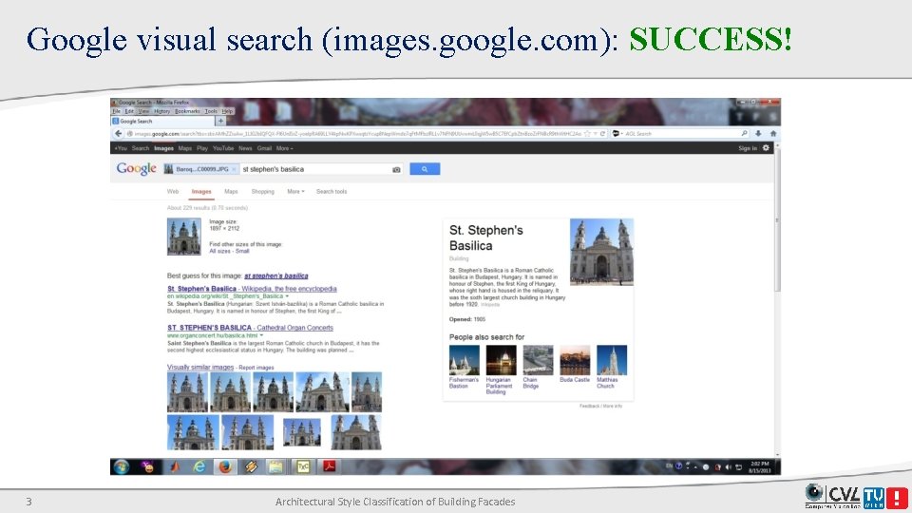Open the Firefox Bookmarks menu

pyautogui.click(x=187, y=111)
